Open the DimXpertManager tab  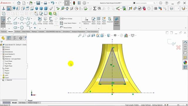pyautogui.click(x=21, y=38)
